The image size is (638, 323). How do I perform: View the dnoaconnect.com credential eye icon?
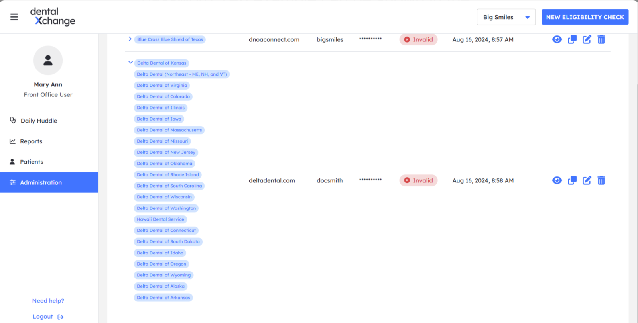(557, 39)
